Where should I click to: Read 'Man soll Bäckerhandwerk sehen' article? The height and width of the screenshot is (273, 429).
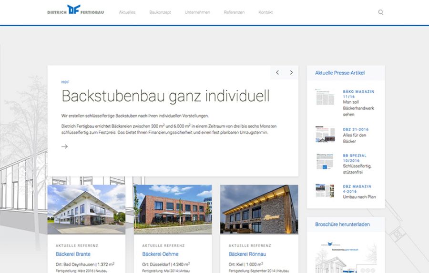tap(358, 108)
